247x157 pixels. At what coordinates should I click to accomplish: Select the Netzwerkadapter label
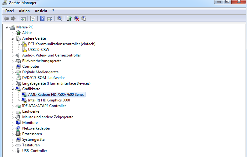tap(36, 128)
